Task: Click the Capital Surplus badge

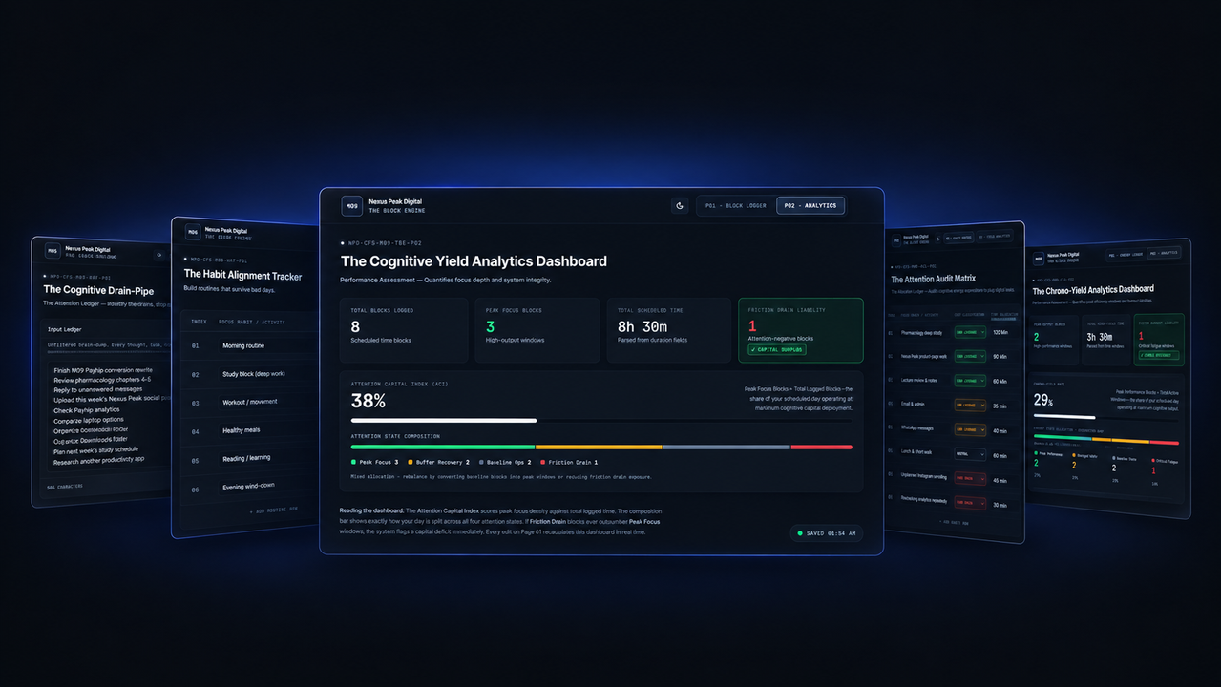Action: point(777,349)
